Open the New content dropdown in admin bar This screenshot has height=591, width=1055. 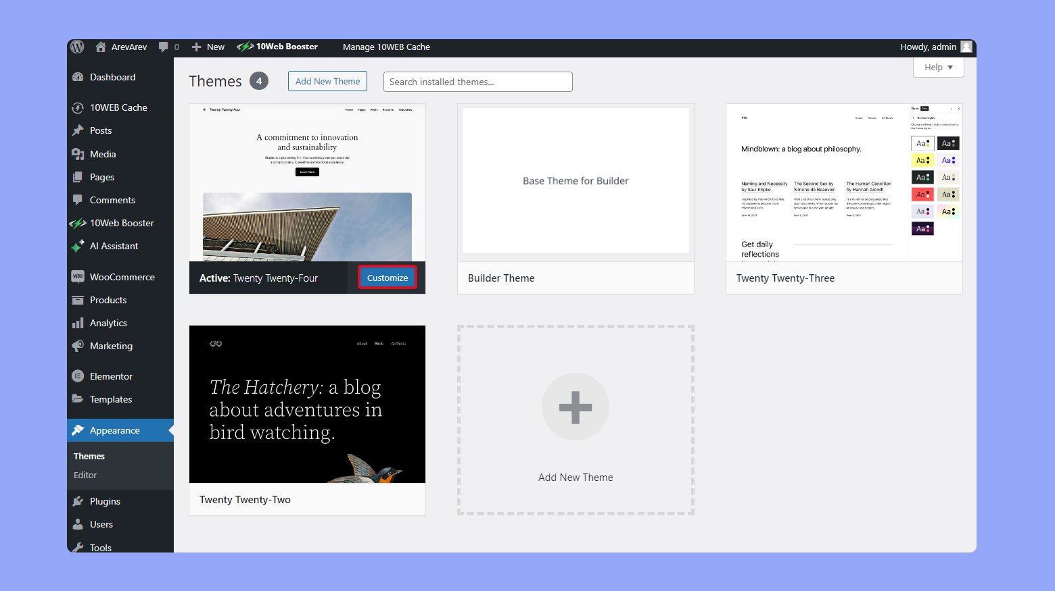pyautogui.click(x=208, y=47)
